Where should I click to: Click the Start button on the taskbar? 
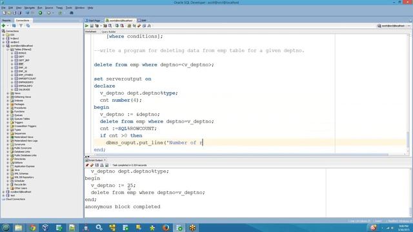pyautogui.click(x=6, y=227)
